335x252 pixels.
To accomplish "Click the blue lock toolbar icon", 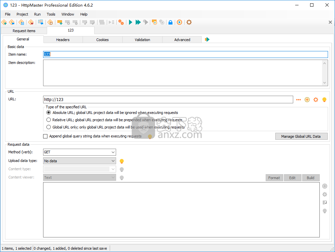I will click(170, 22).
